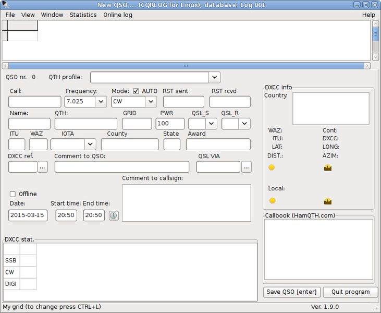
Task: Open the Frequency dropdown list
Action: coord(101,102)
